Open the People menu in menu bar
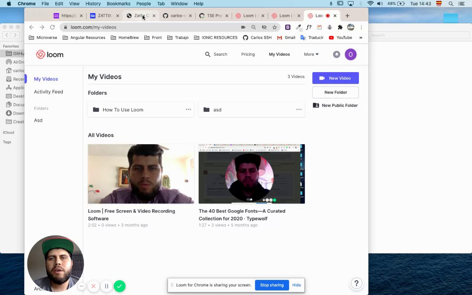The width and height of the screenshot is (472, 295). click(143, 4)
